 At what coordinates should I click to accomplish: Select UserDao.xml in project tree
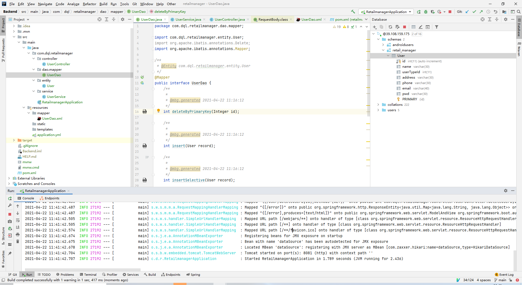[52, 118]
